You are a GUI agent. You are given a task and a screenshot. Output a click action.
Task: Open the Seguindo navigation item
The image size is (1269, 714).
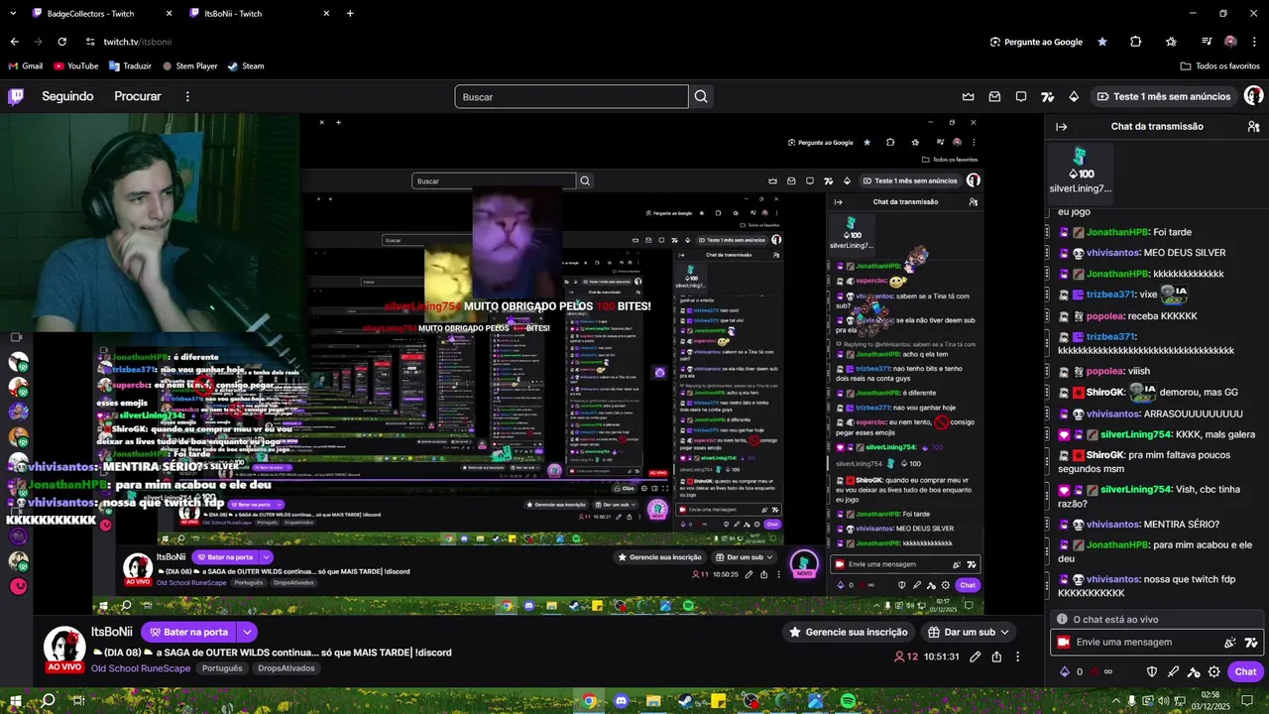click(67, 96)
